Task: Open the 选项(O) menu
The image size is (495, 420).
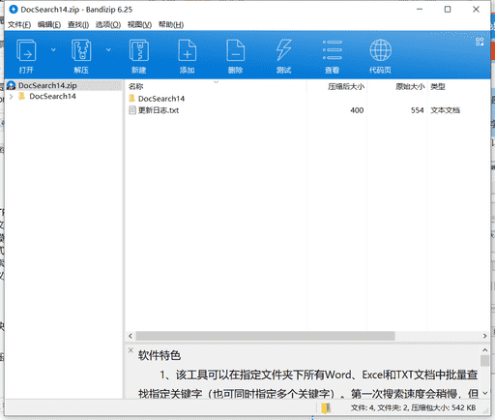Action: tap(108, 25)
